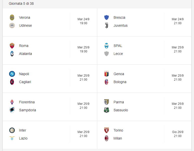Click the Lazio eagle crest
Image resolution: width=194 pixels, height=151 pixels.
point(12,138)
